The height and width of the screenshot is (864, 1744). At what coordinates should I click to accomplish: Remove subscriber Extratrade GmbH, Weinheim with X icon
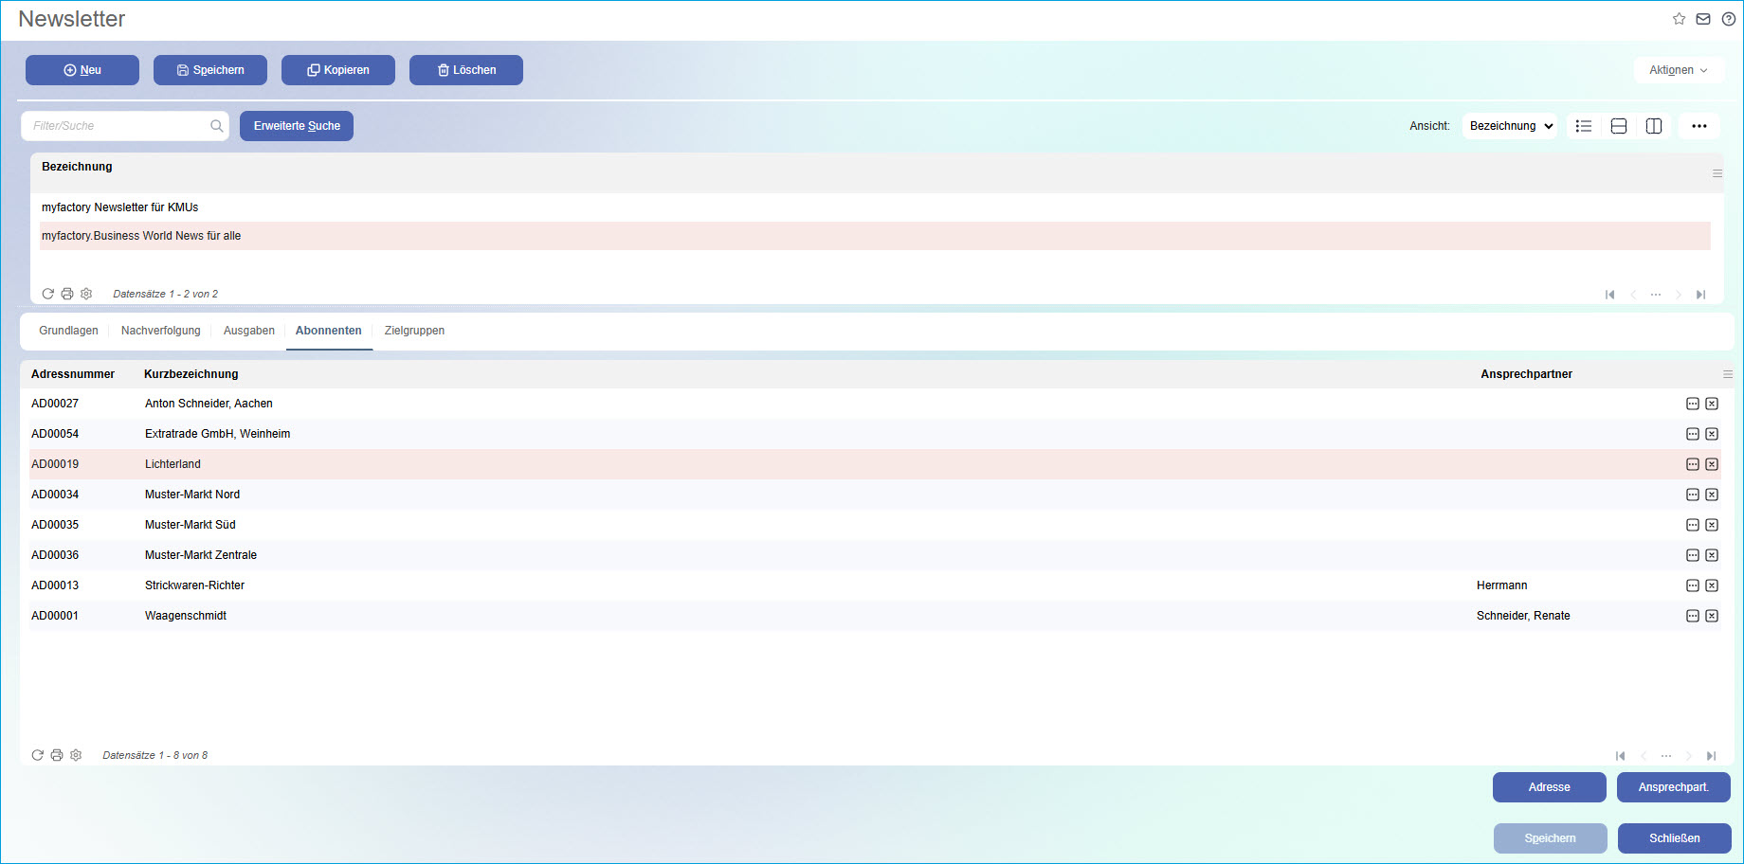coord(1712,434)
